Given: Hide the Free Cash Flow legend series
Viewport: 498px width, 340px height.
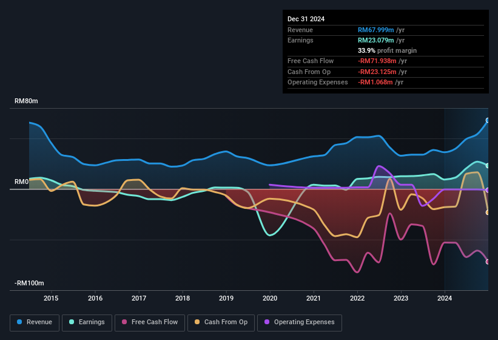Looking at the screenshot, I should click(x=149, y=322).
